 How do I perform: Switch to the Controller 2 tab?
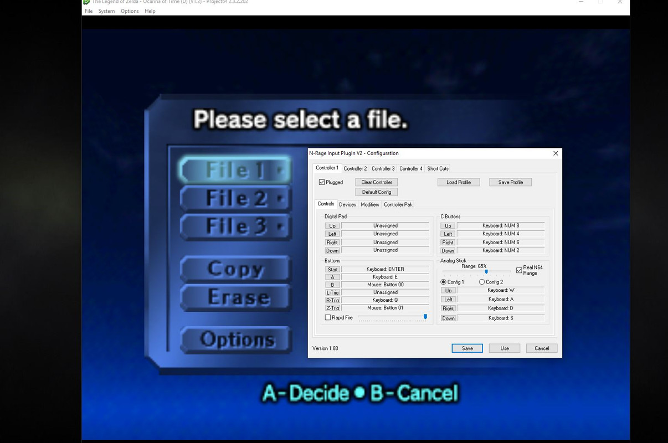point(355,168)
